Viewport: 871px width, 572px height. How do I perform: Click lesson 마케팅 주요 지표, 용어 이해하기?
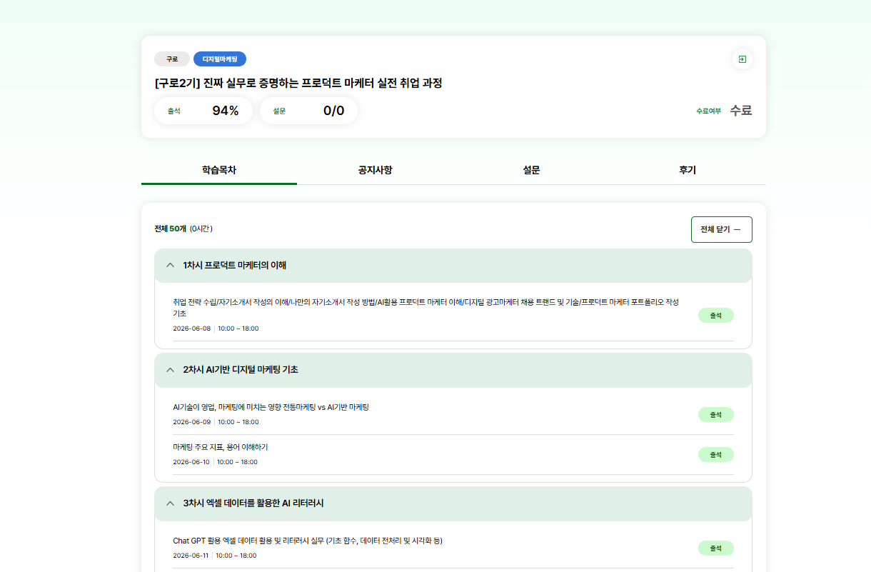[x=221, y=447]
